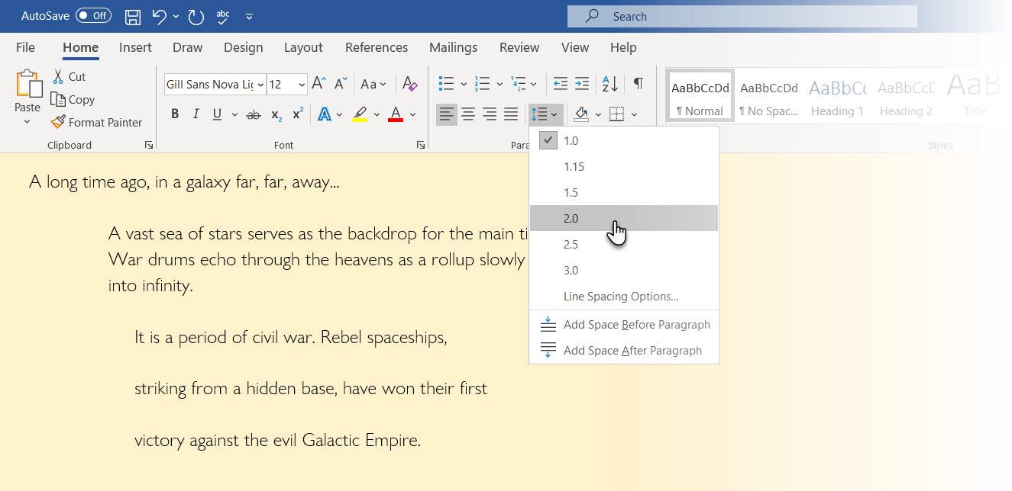Screen dimensions: 1012x491
Task: Switch to the Layout ribbon tab
Action: tap(303, 47)
